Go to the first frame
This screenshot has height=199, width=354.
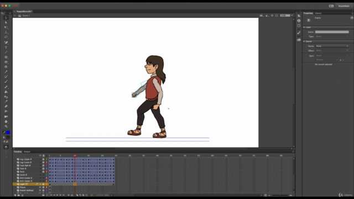coord(51,195)
